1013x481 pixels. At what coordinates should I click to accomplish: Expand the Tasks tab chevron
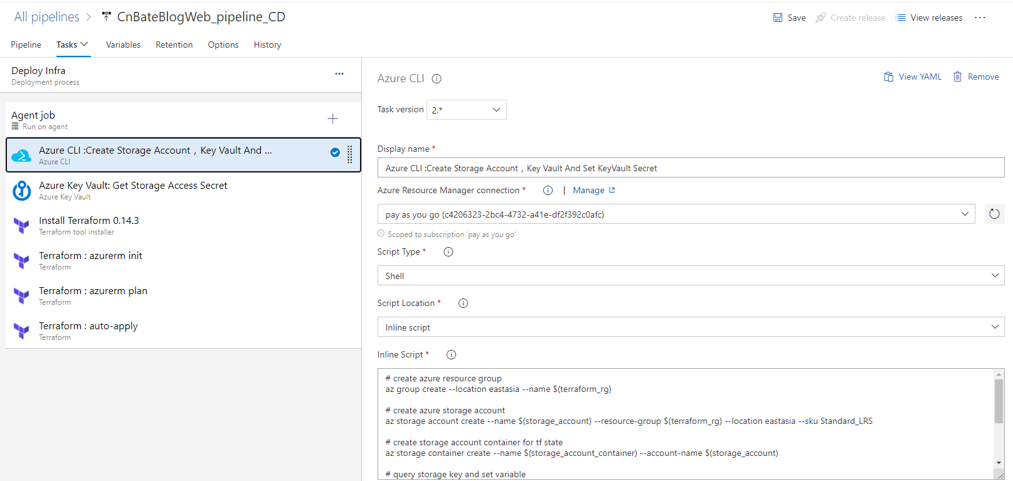[85, 44]
